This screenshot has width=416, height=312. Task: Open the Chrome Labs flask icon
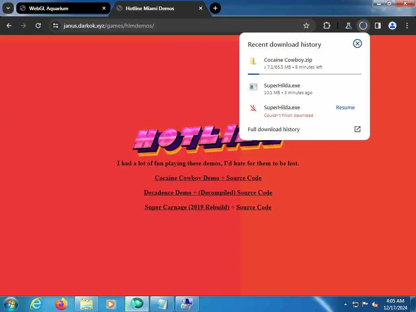pyautogui.click(x=348, y=26)
